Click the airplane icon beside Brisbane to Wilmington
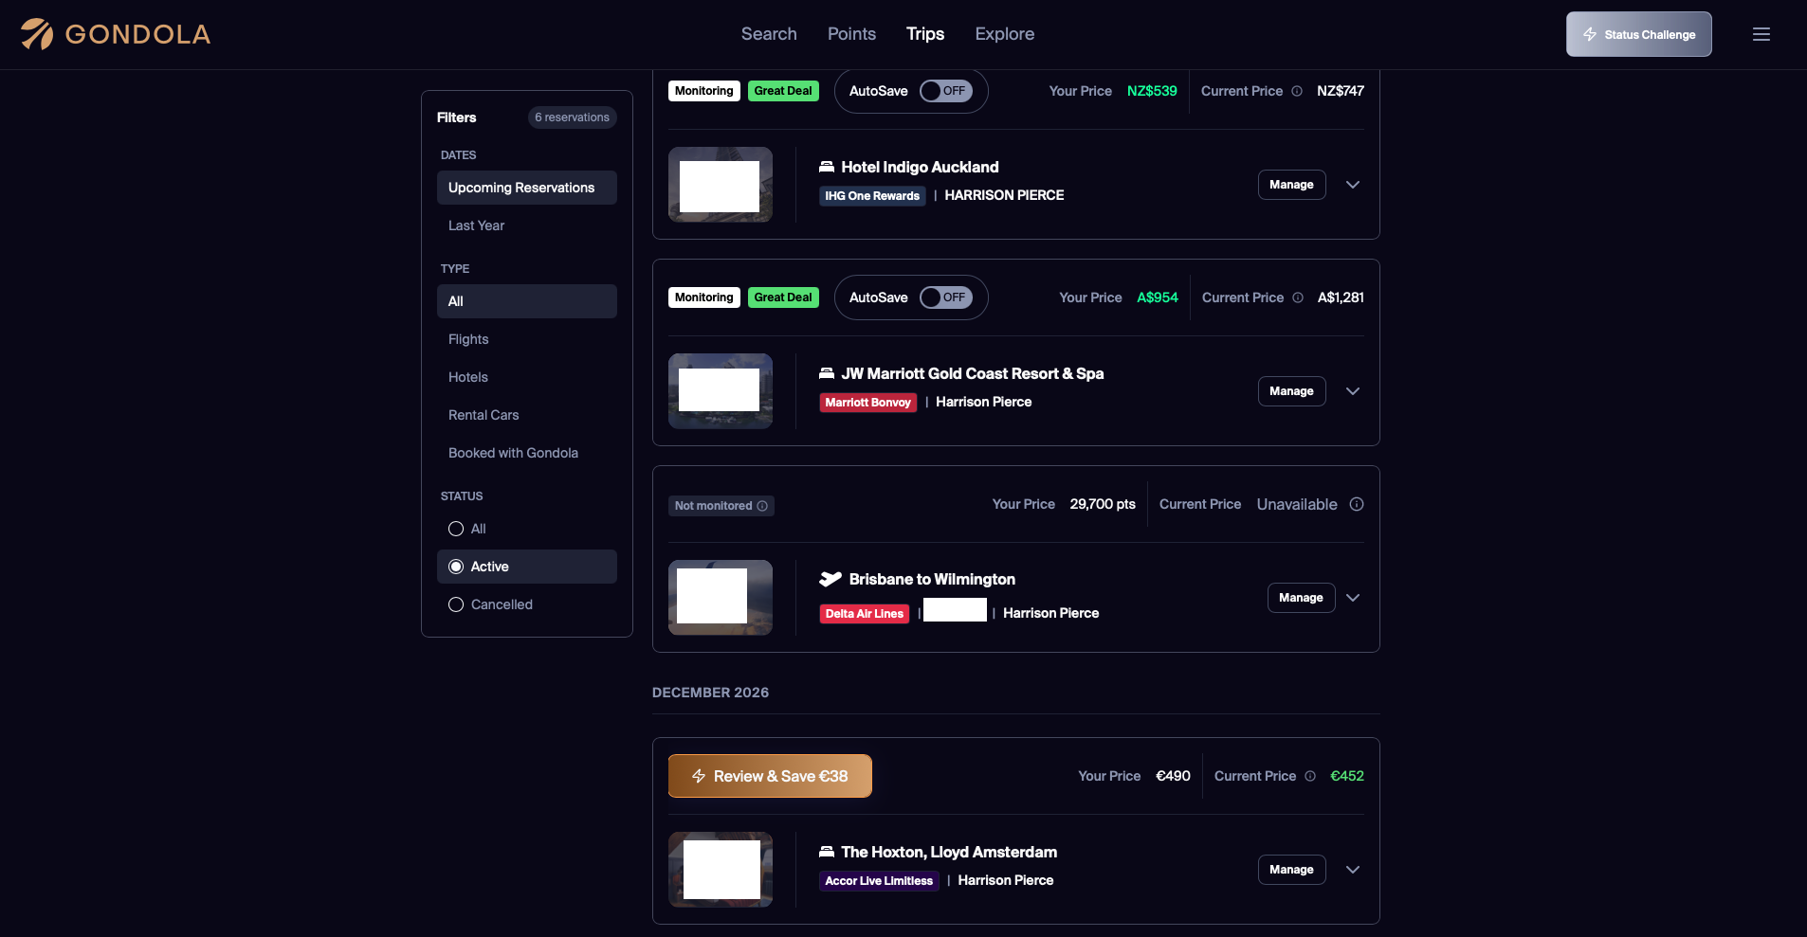This screenshot has width=1807, height=937. (830, 579)
